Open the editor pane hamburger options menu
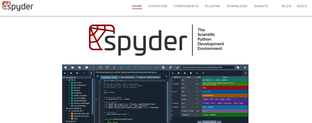Image resolution: width=312 pixels, height=123 pixels. 166,76
